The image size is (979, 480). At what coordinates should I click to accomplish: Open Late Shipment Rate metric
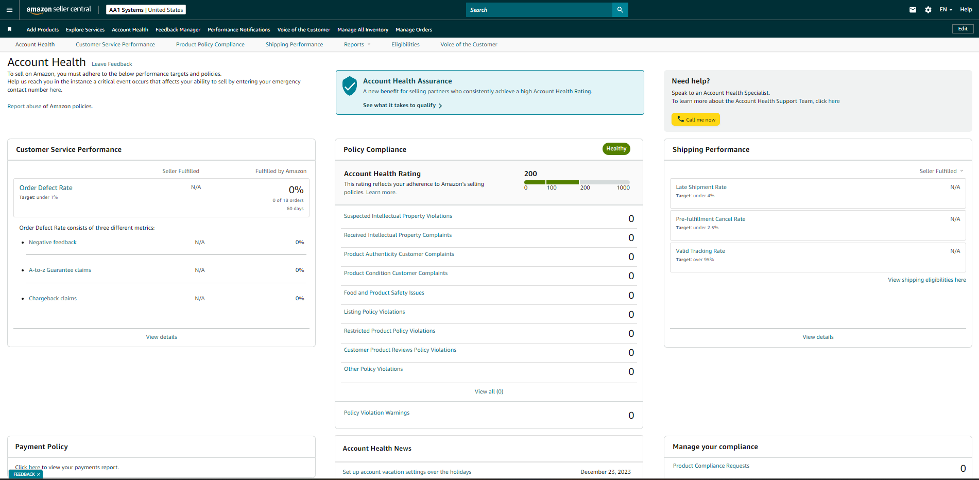point(701,187)
